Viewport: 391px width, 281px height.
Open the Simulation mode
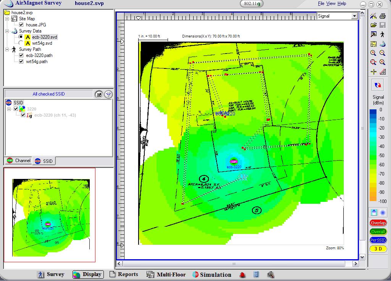point(212,275)
